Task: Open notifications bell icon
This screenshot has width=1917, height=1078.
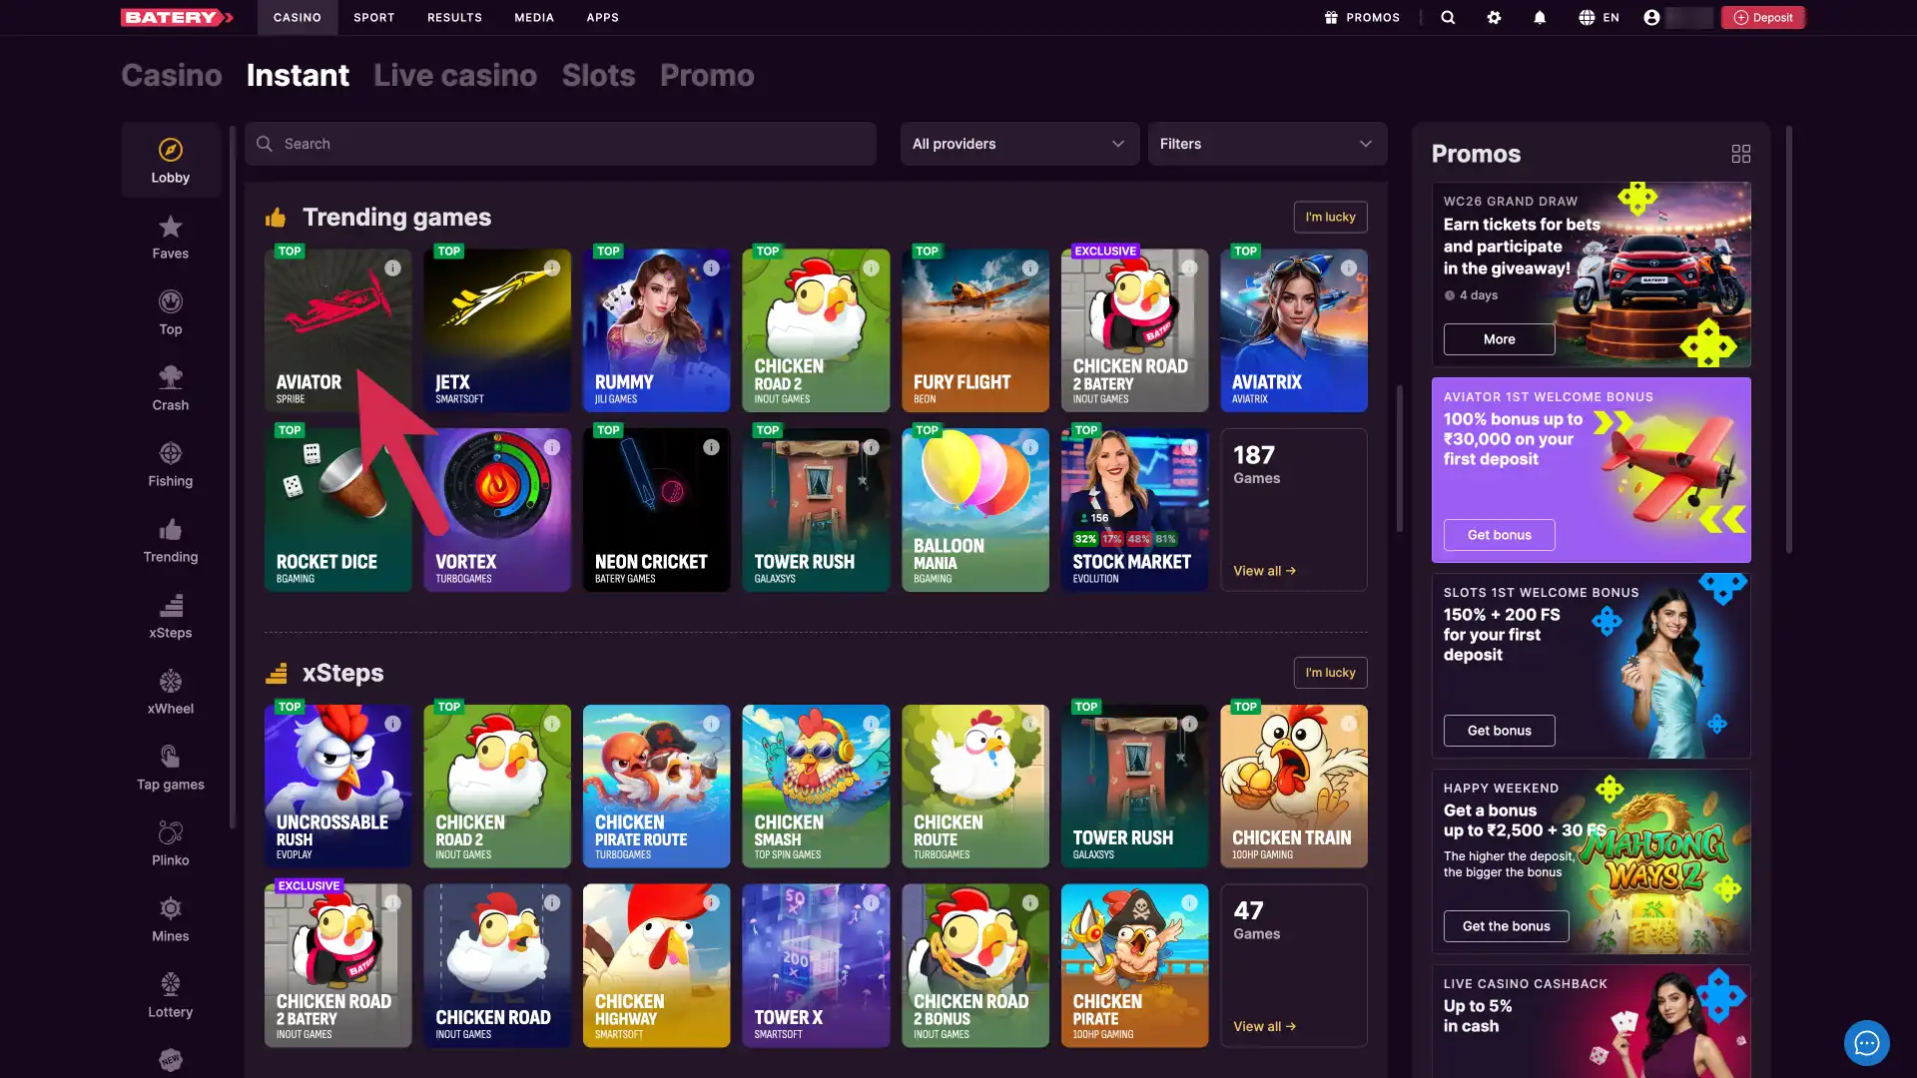Action: [1540, 17]
